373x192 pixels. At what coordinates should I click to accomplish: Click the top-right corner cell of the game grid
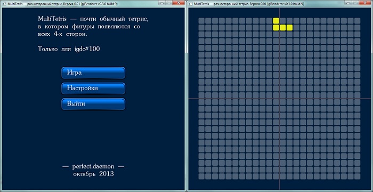pyautogui.click(x=358, y=21)
